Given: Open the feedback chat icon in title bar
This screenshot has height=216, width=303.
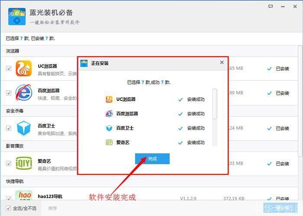Looking at the screenshot, I should pyautogui.click(x=271, y=6).
